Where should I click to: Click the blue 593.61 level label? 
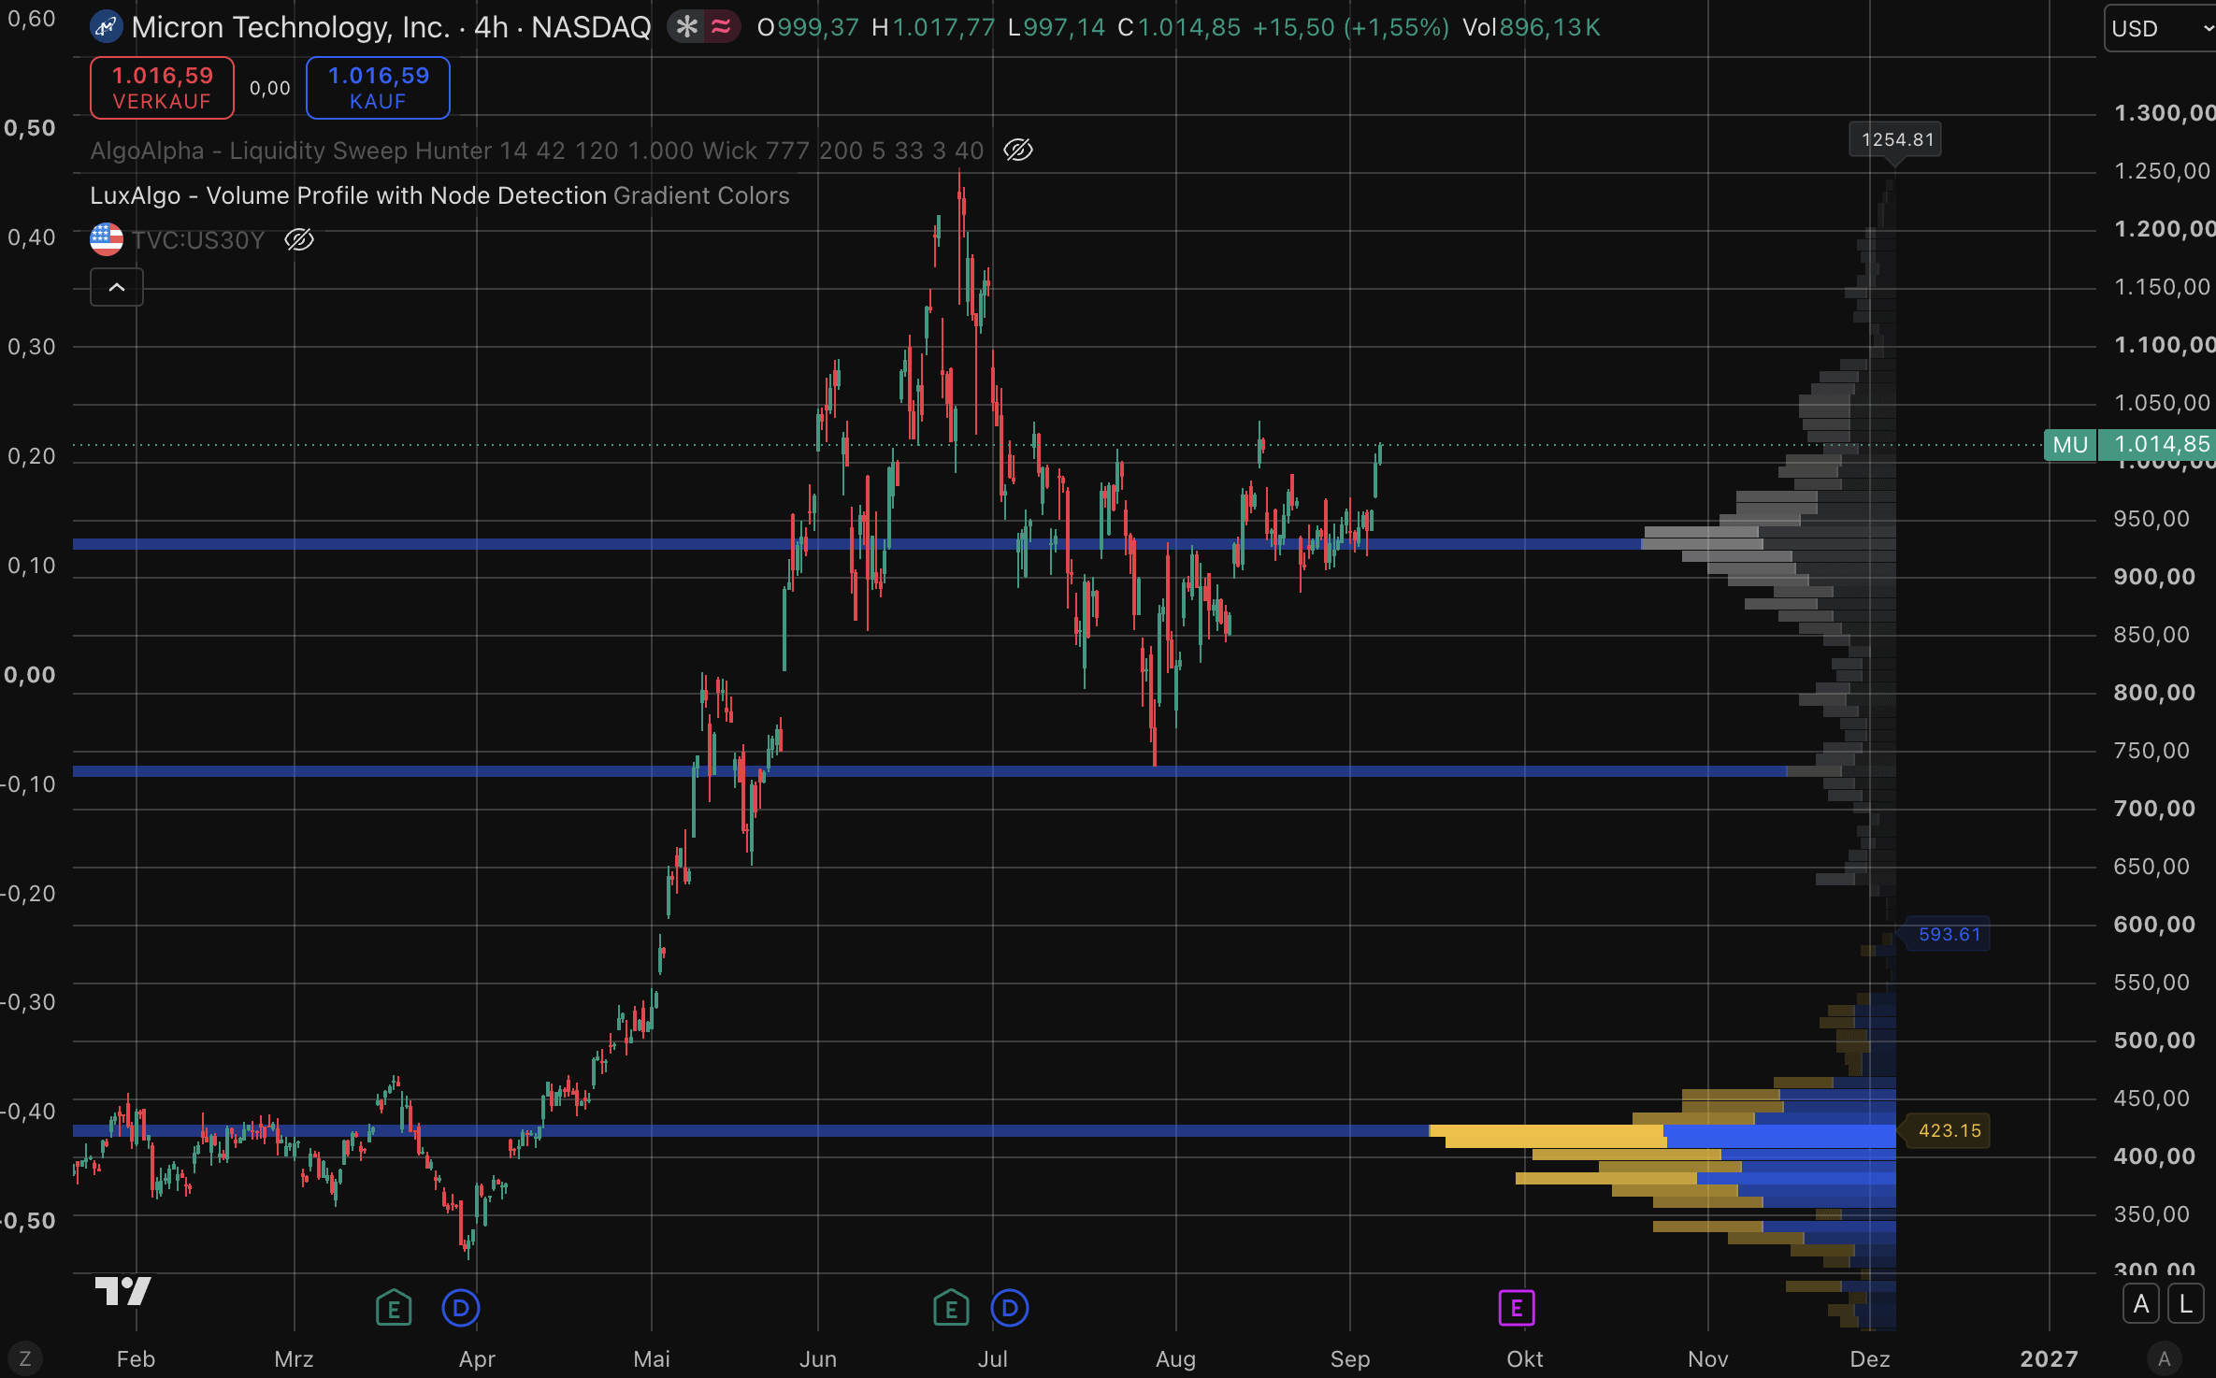(1950, 934)
